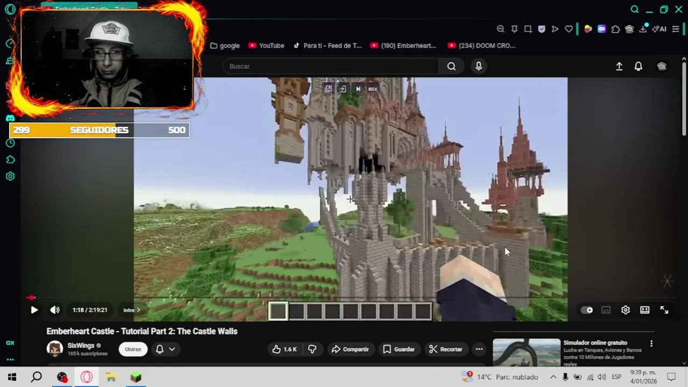Open browser tab search magnifier

pos(635,9)
